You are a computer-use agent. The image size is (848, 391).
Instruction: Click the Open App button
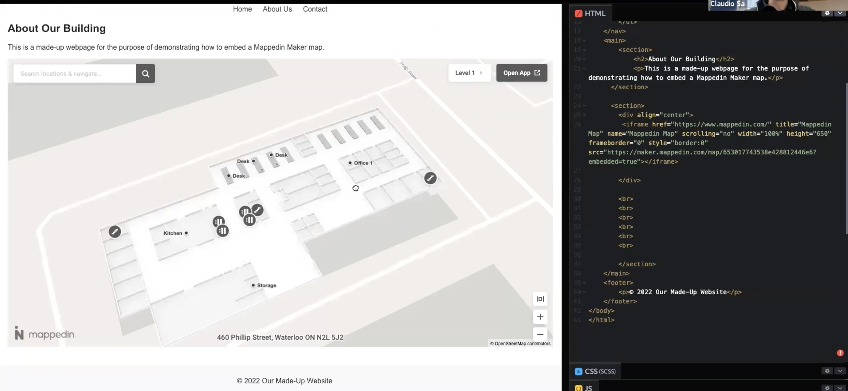(522, 73)
